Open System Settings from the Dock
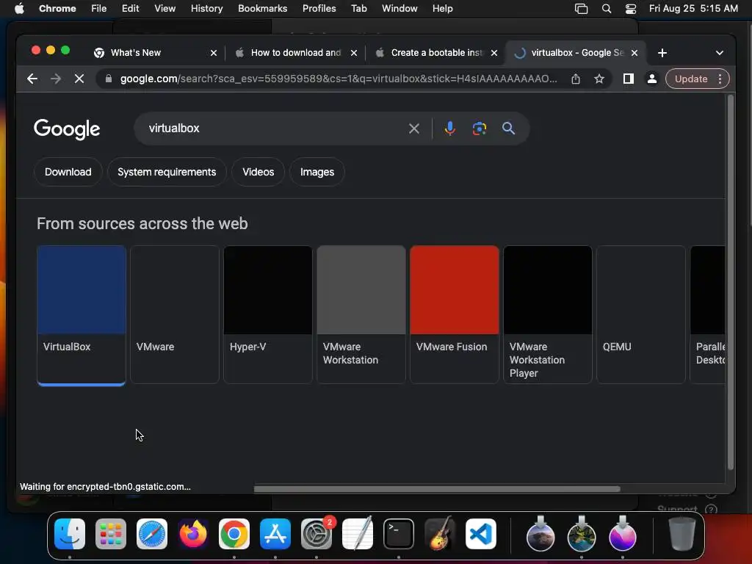The height and width of the screenshot is (564, 752). click(317, 534)
